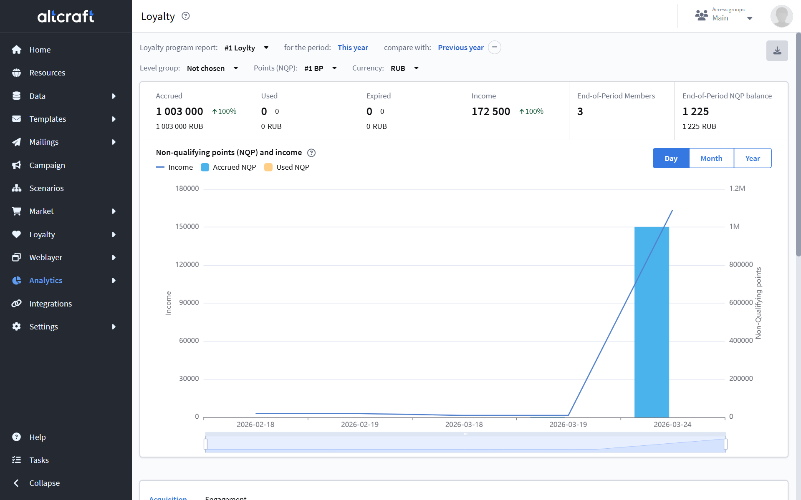The height and width of the screenshot is (500, 801).
Task: Click the This year period link
Action: click(353, 48)
